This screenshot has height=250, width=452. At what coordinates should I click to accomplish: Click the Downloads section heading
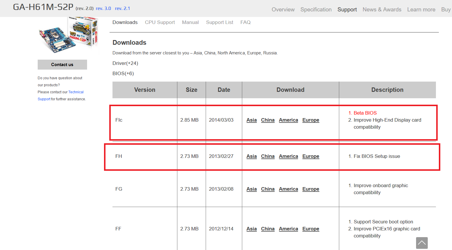click(x=129, y=42)
